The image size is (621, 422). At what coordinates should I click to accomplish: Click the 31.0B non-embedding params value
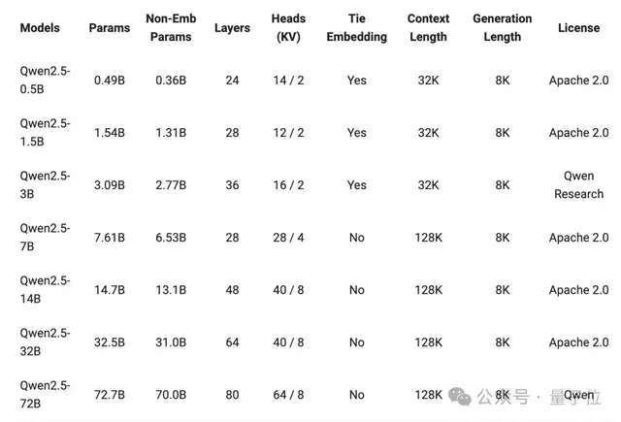click(171, 342)
